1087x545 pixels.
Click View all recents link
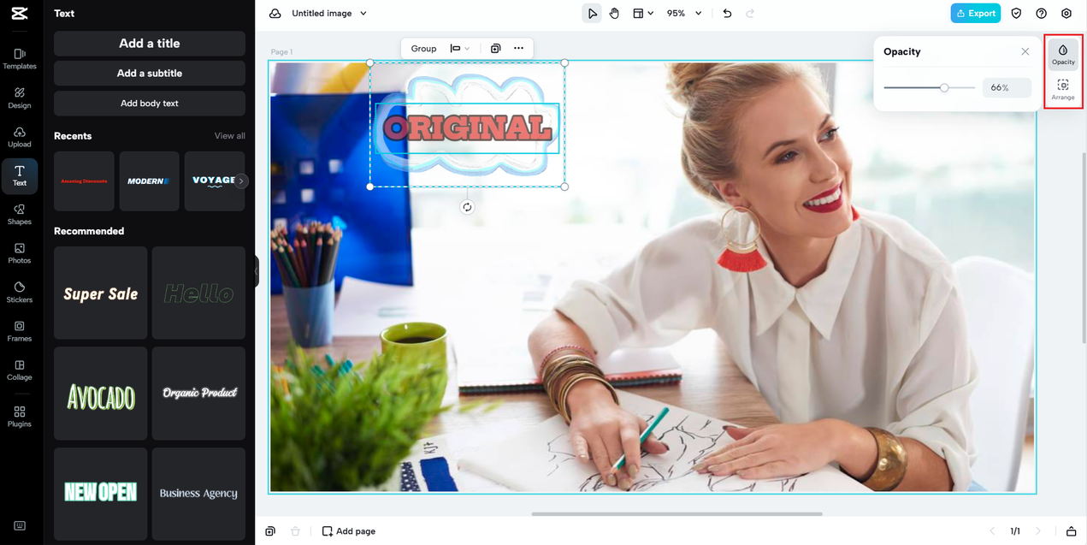point(229,136)
